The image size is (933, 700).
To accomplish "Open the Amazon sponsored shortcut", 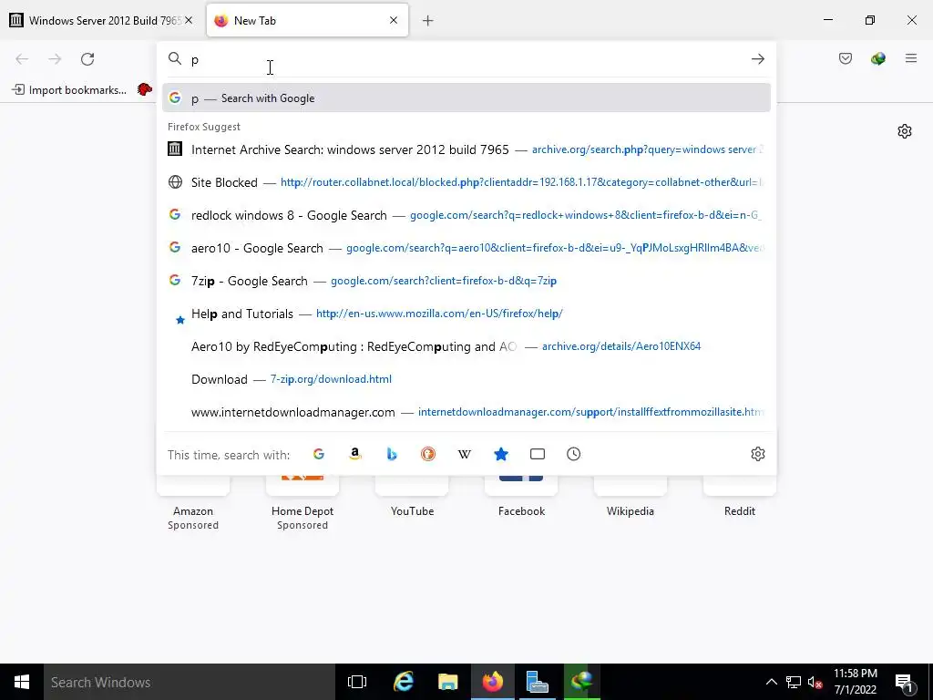I will click(193, 503).
